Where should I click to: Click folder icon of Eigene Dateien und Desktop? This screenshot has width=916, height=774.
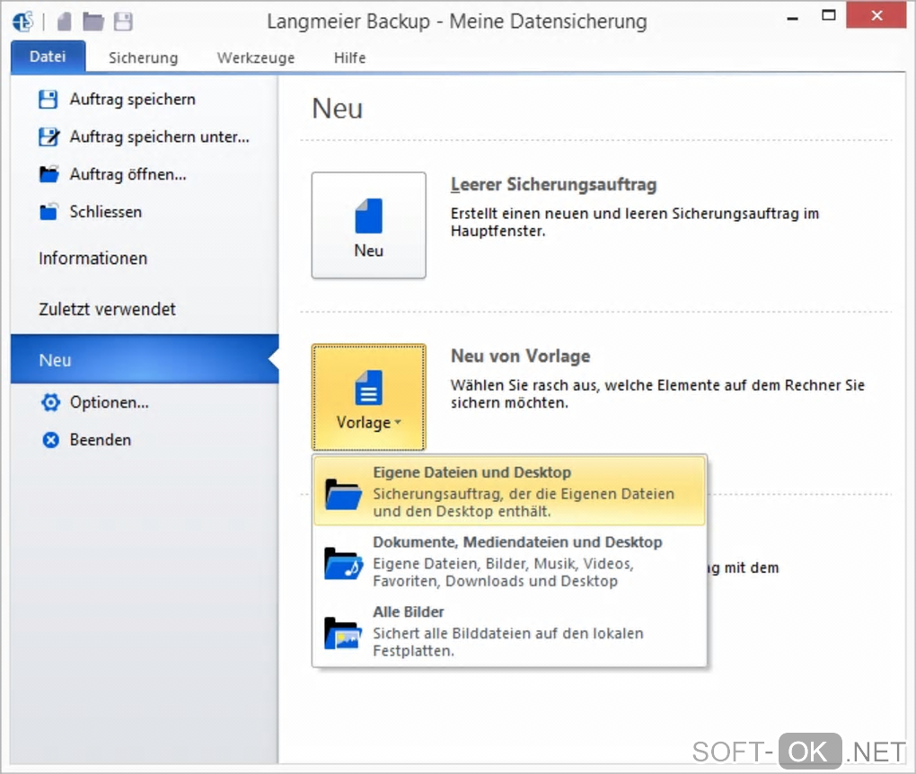coord(343,494)
